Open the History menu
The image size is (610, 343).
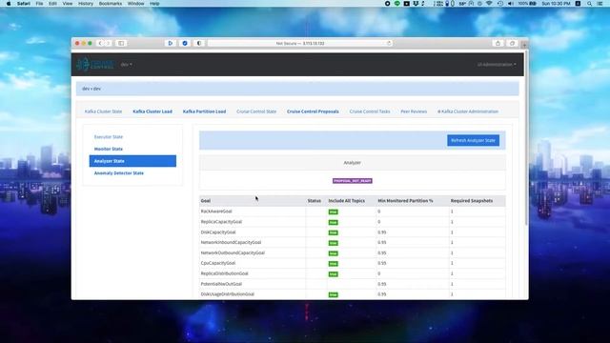pyautogui.click(x=86, y=4)
